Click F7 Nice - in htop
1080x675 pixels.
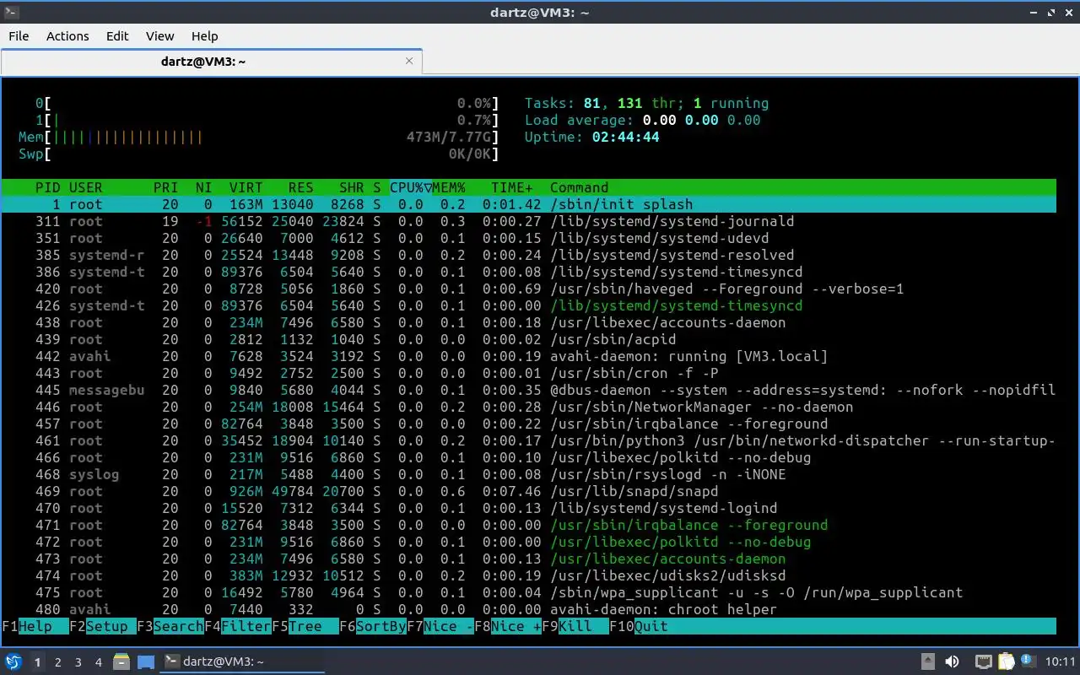[x=440, y=626]
